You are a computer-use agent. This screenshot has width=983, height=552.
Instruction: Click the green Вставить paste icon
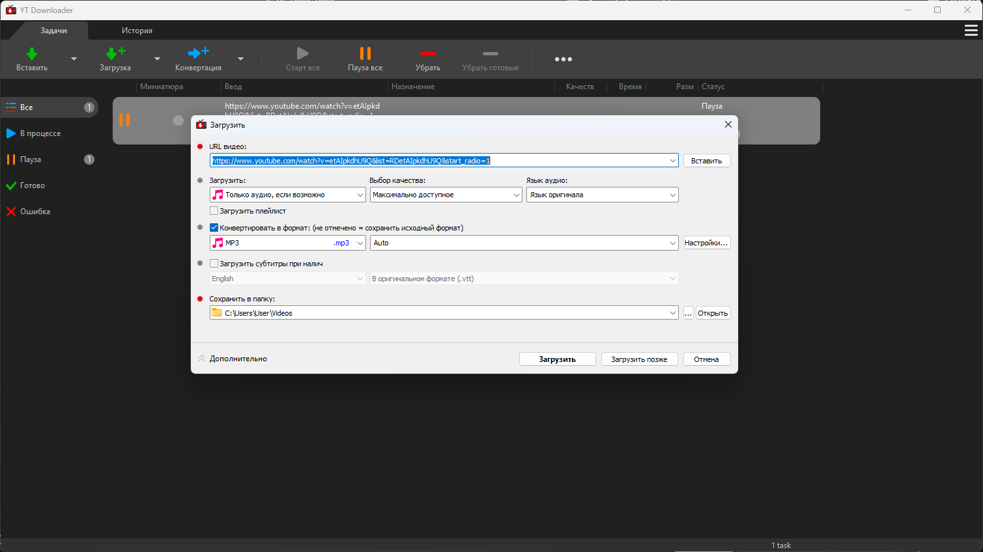click(31, 55)
